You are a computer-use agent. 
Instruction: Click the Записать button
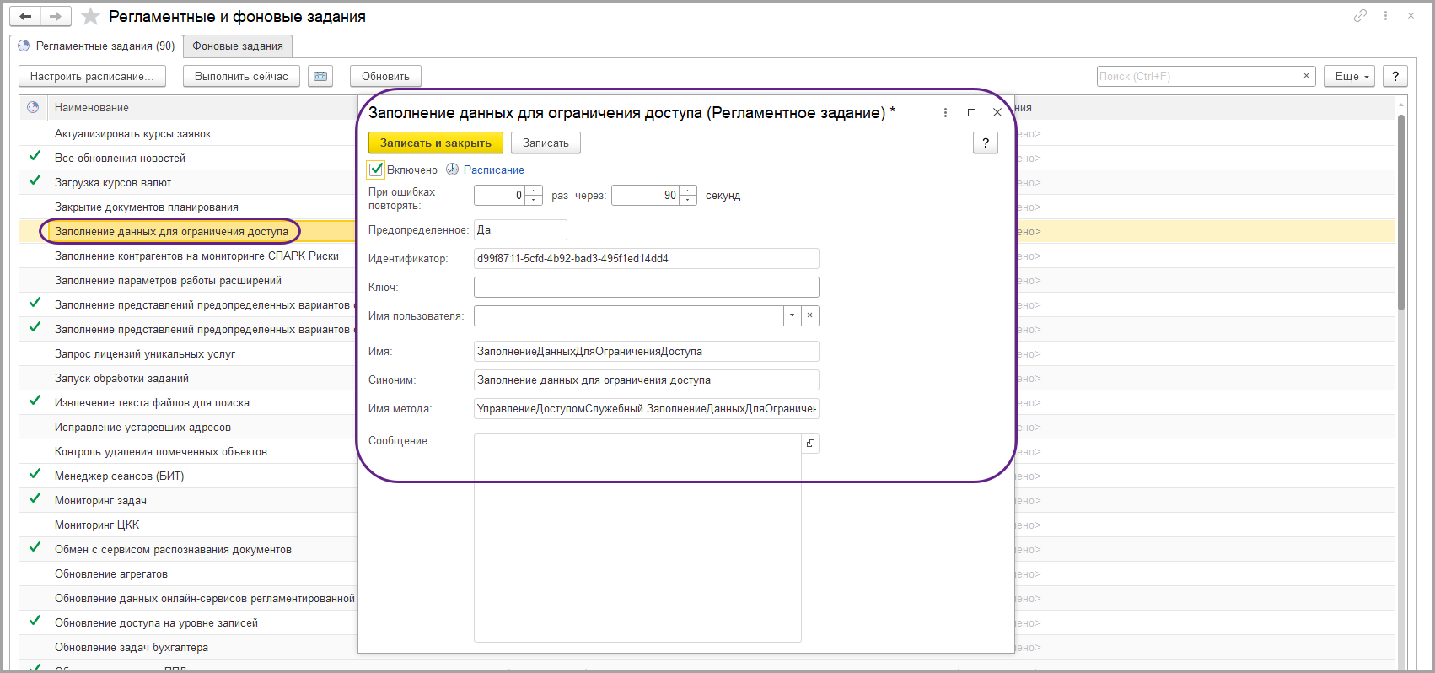click(x=546, y=143)
